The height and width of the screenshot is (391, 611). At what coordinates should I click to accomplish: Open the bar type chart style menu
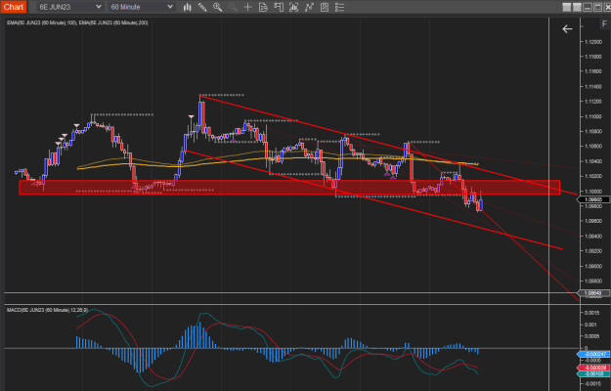pyautogui.click(x=188, y=7)
